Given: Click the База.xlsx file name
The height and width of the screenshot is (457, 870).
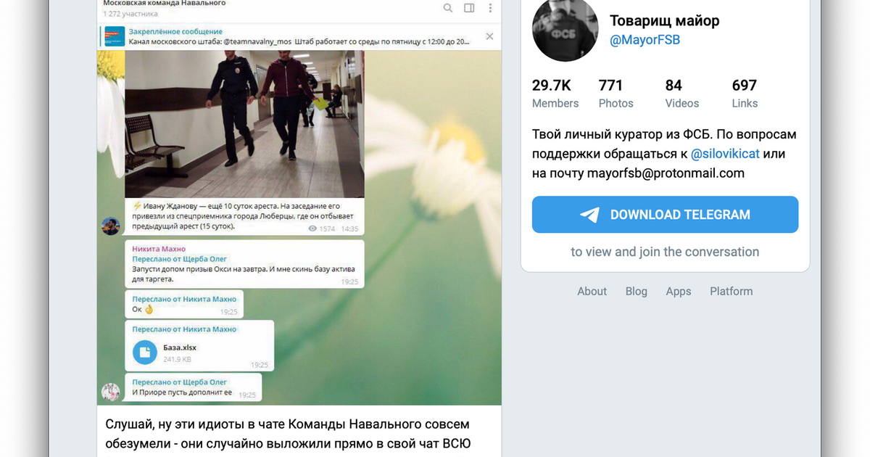Looking at the screenshot, I should click(x=180, y=347).
